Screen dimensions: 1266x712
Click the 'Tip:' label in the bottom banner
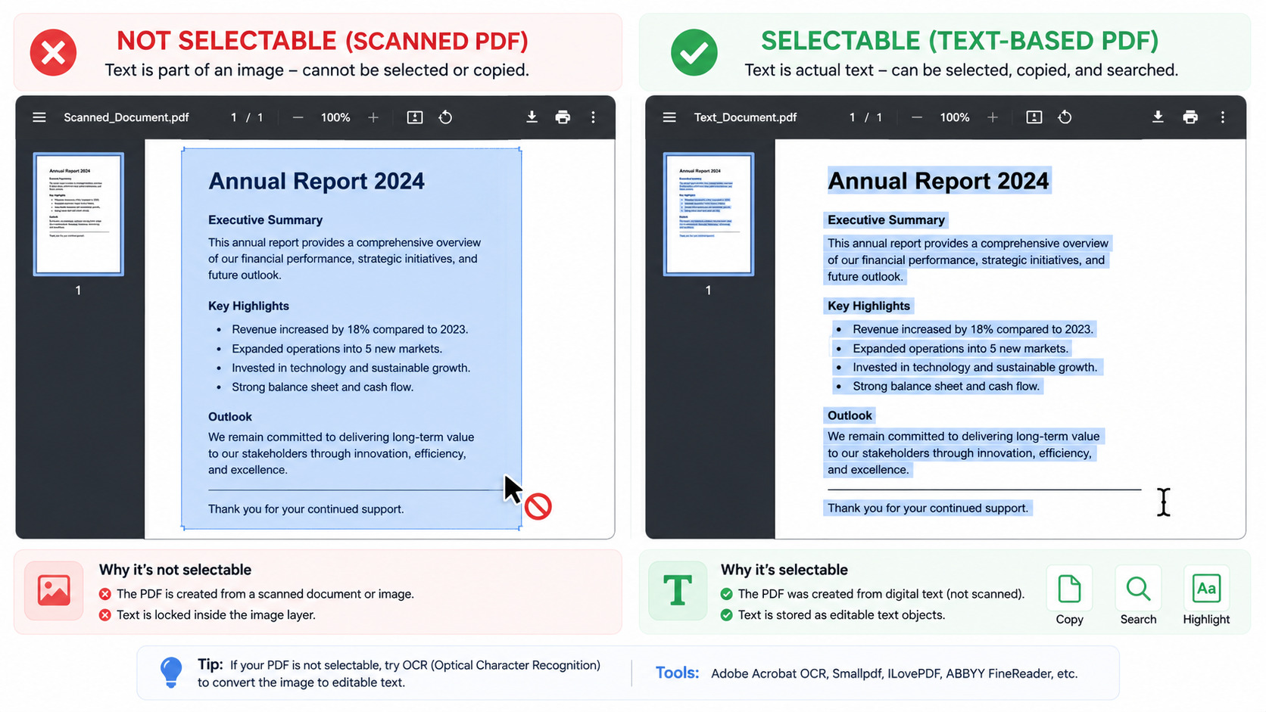point(210,664)
